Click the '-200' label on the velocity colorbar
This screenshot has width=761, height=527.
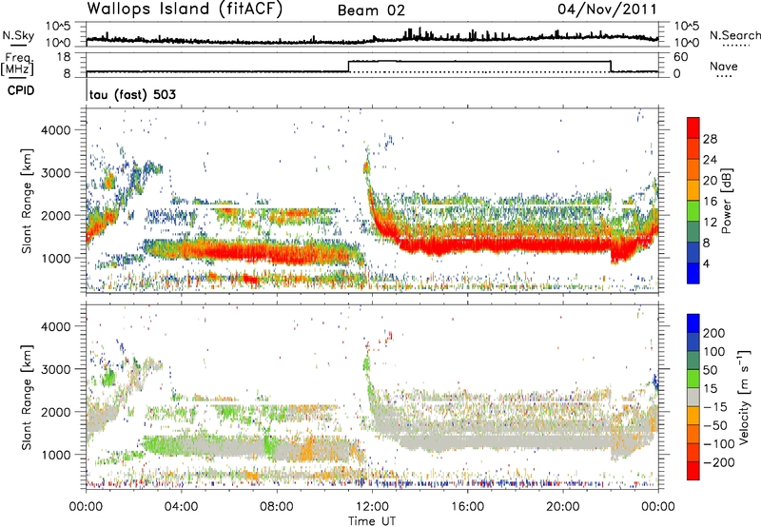pyautogui.click(x=717, y=462)
